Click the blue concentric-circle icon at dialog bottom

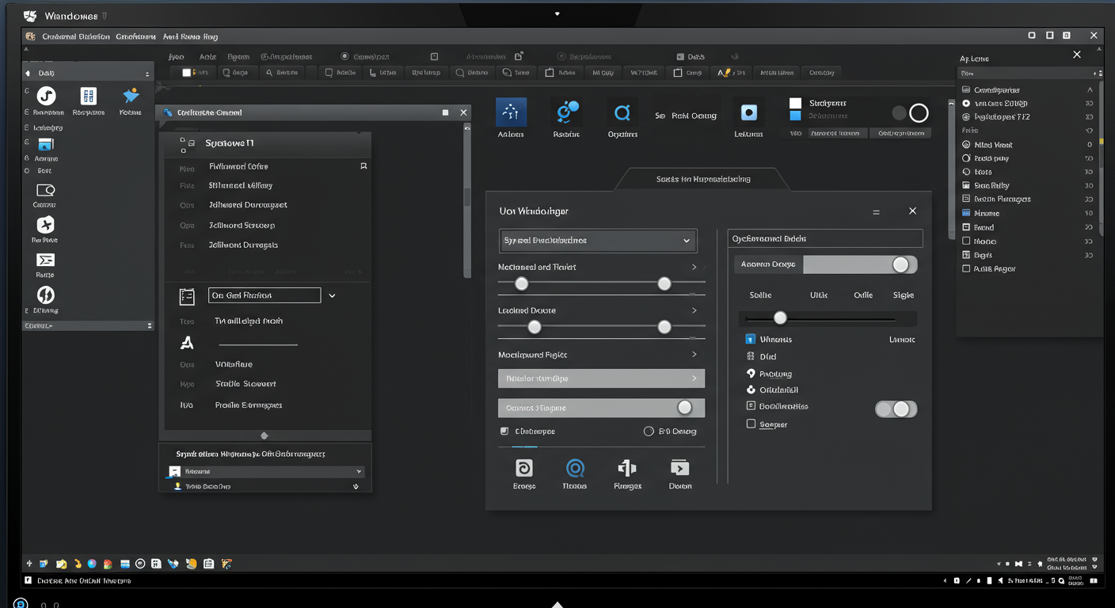[574, 468]
